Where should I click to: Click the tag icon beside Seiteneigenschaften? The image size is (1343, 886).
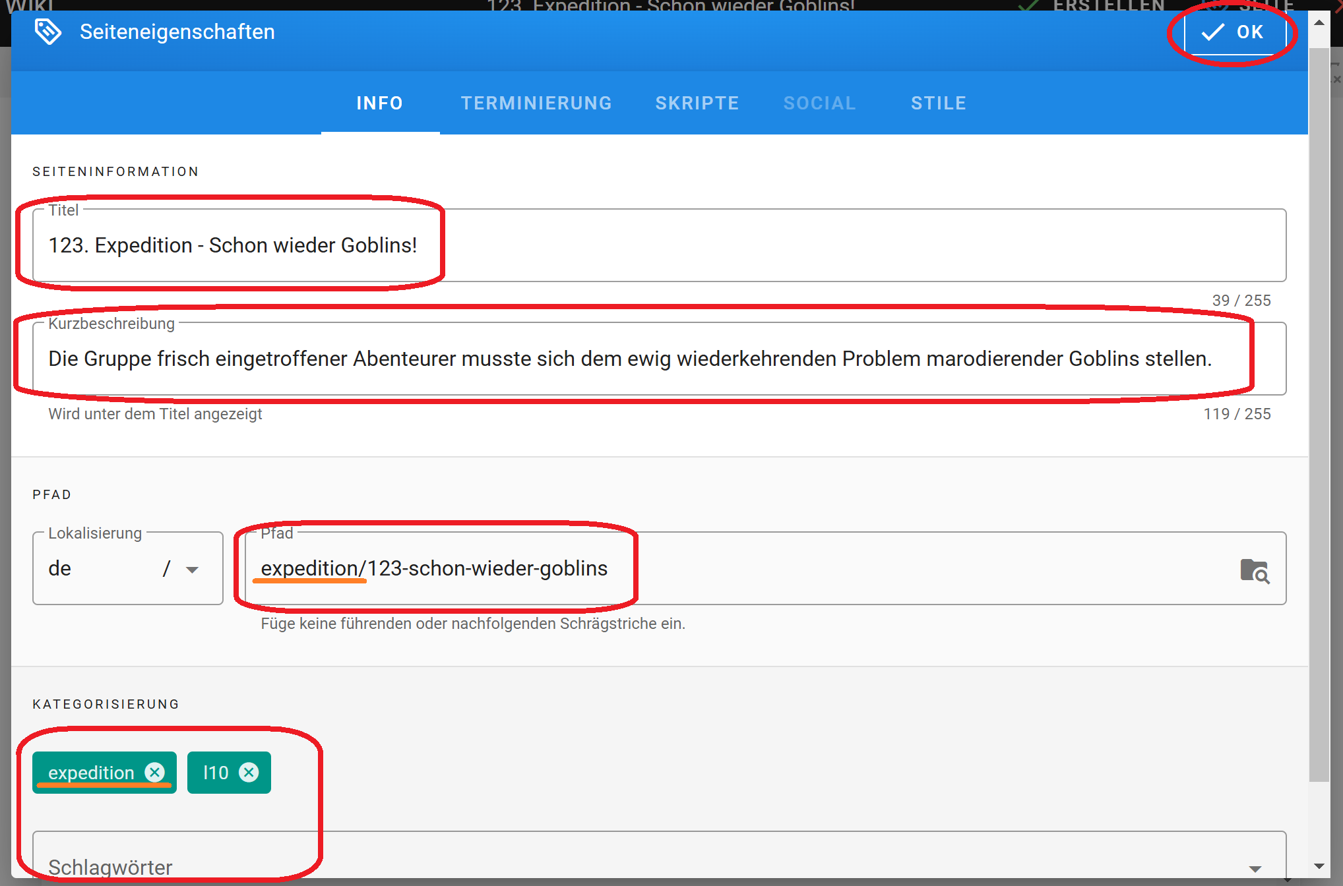pyautogui.click(x=47, y=32)
